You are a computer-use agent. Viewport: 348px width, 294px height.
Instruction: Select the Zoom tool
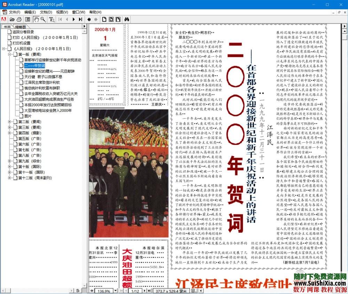[x=42, y=20]
